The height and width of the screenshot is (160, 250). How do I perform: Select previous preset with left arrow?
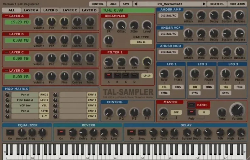[135, 4]
